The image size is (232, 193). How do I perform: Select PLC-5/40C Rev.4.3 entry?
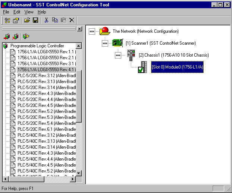pyautogui.click(x=47, y=153)
